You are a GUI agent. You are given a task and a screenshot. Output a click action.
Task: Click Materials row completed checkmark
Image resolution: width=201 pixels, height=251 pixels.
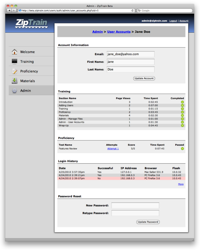click(x=182, y=116)
